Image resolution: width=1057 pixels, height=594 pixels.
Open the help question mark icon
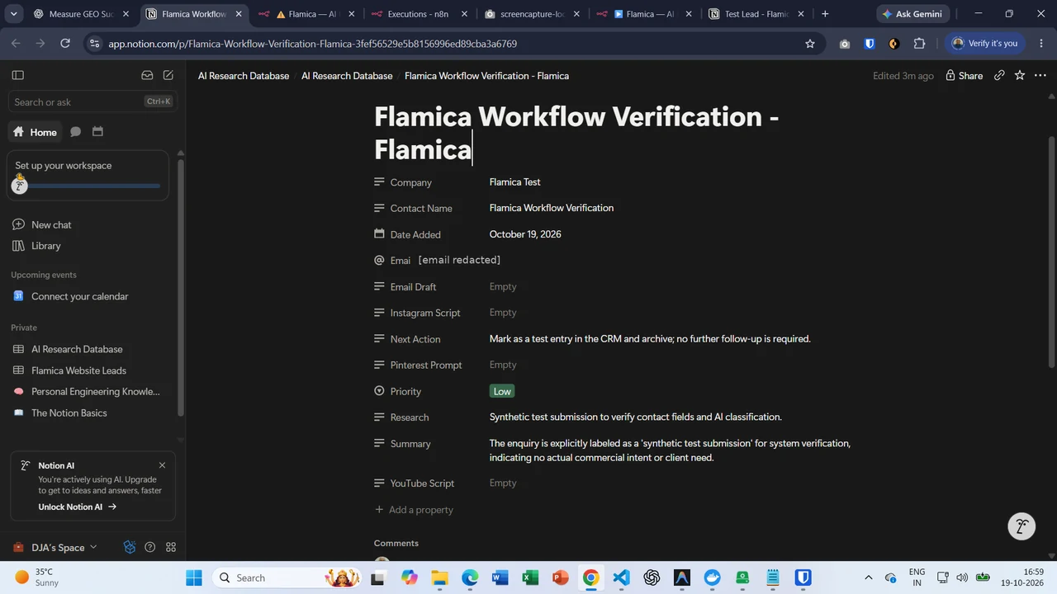pyautogui.click(x=150, y=547)
